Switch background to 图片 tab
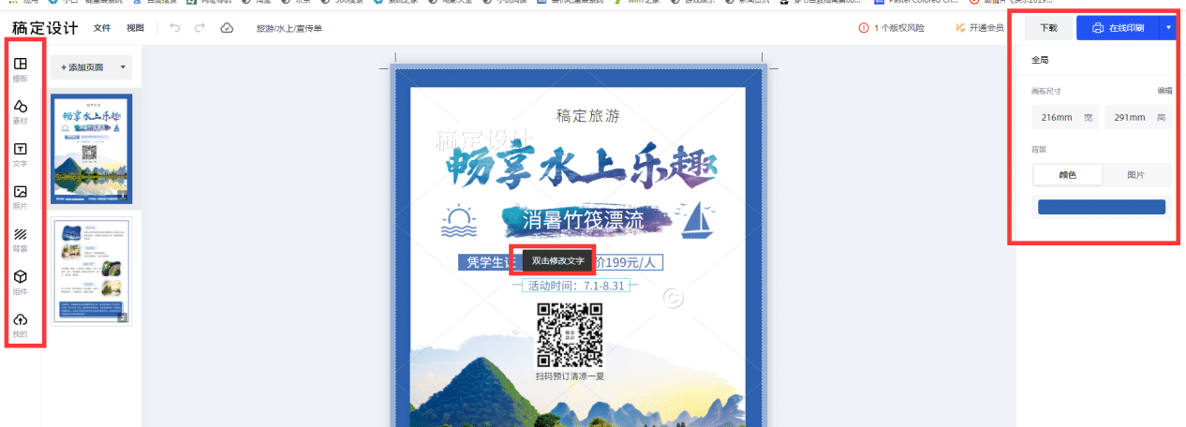This screenshot has width=1186, height=427. click(1135, 175)
